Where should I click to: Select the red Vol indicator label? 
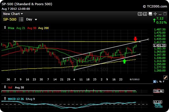pos(10,87)
